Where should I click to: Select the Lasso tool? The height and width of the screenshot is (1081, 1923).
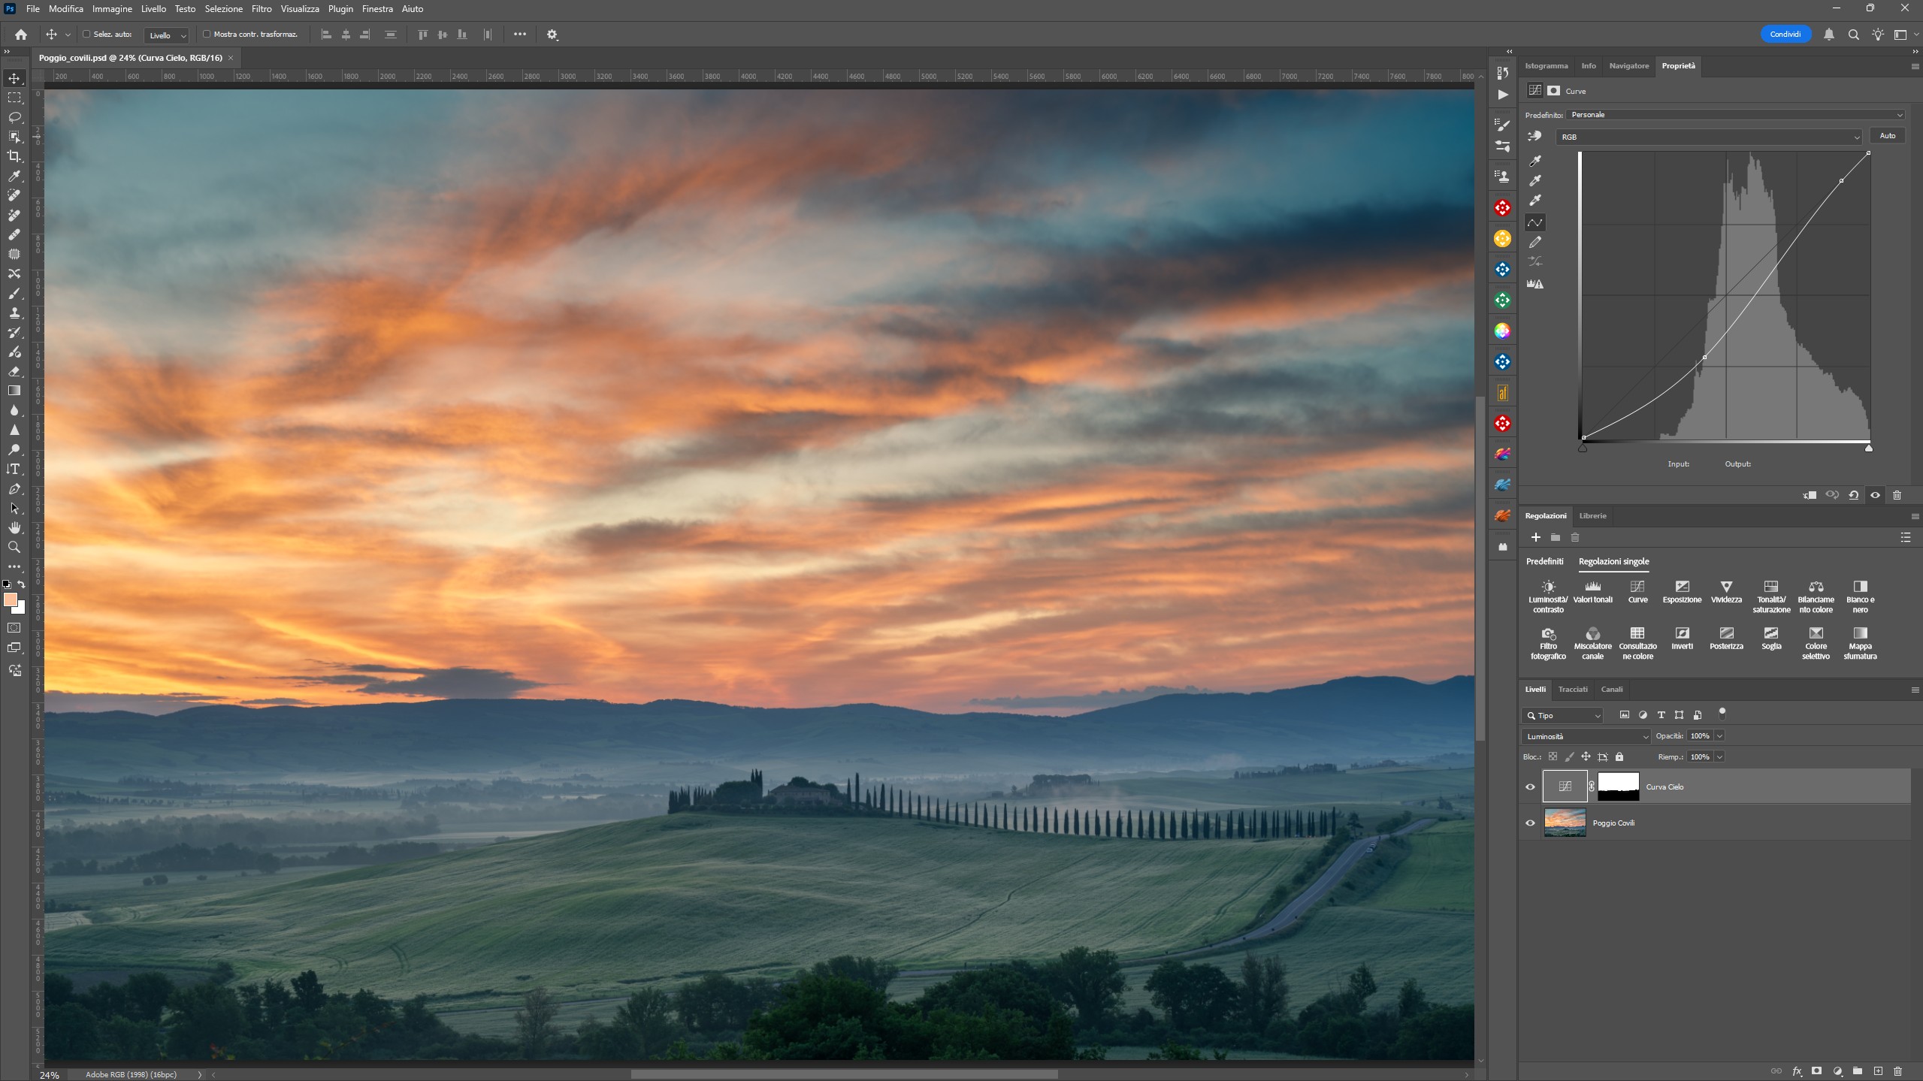point(14,117)
